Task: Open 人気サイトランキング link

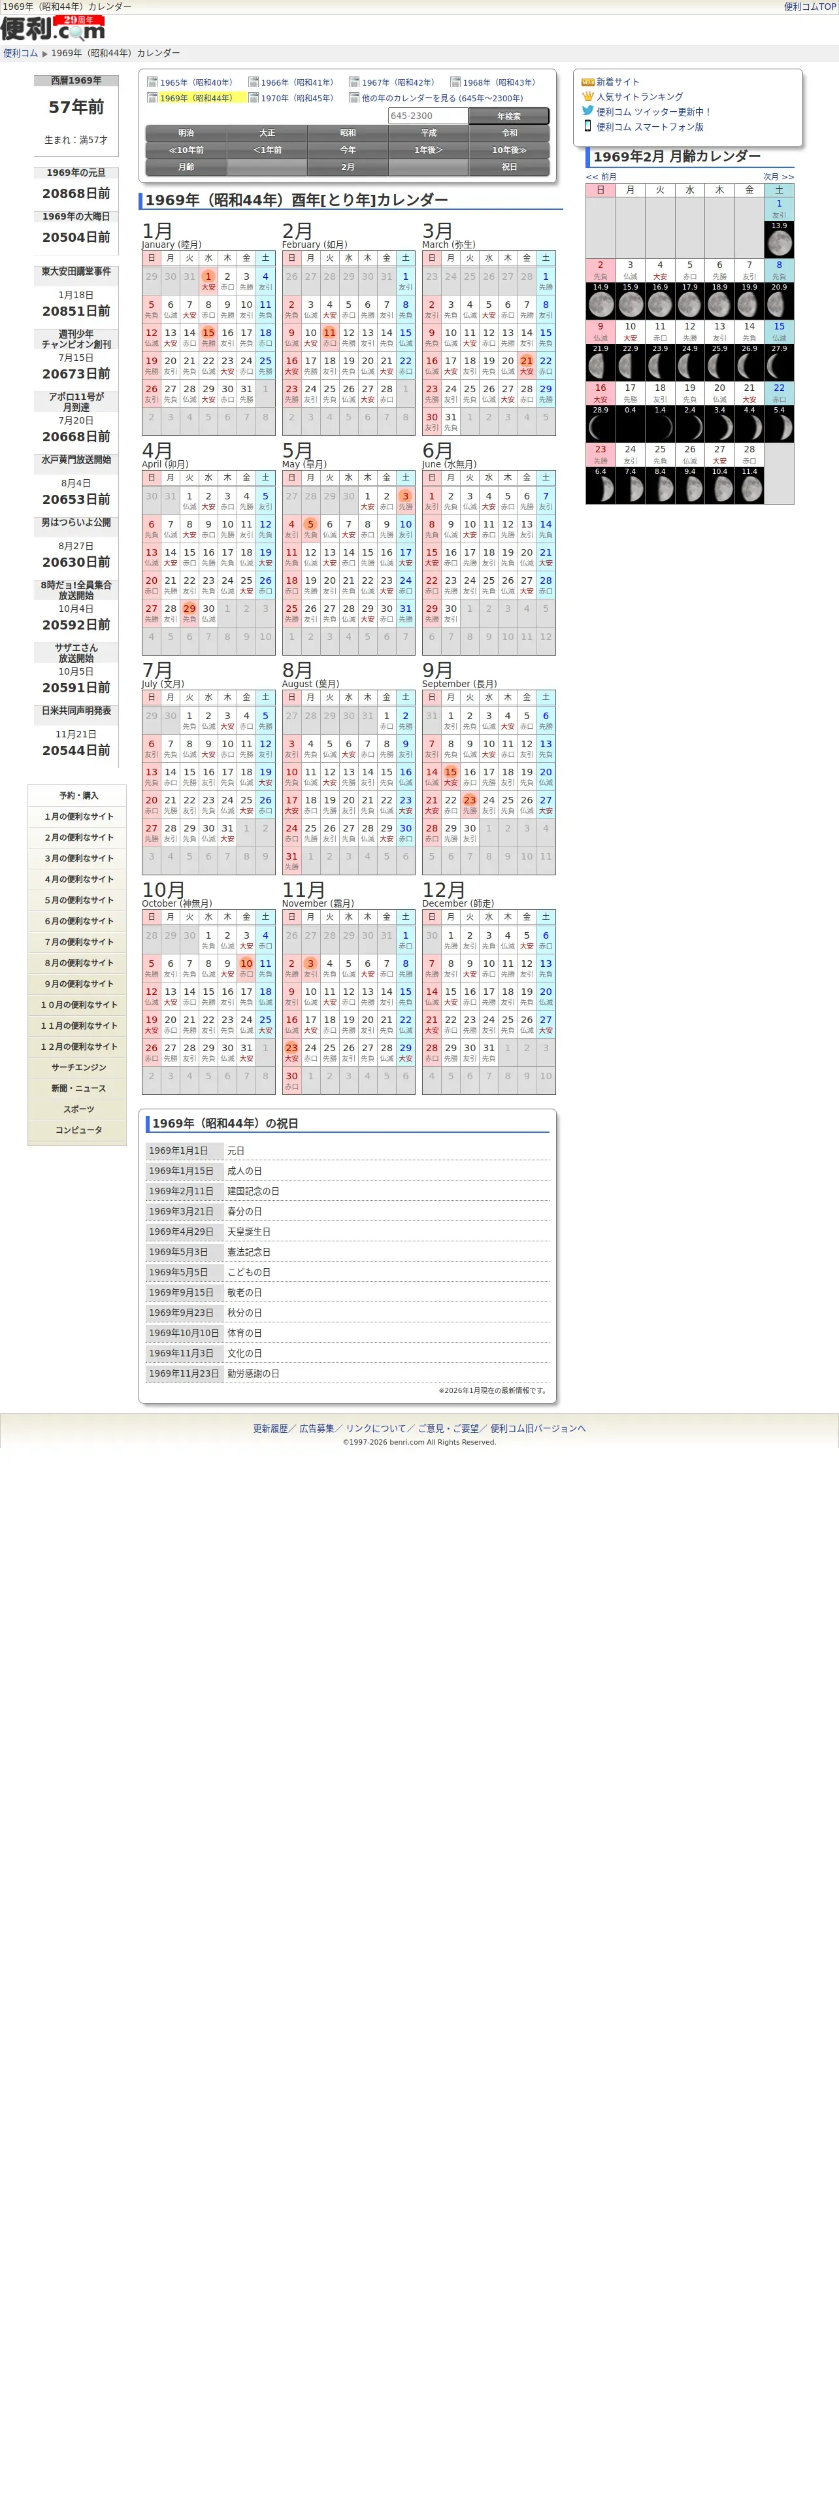Action: (640, 97)
